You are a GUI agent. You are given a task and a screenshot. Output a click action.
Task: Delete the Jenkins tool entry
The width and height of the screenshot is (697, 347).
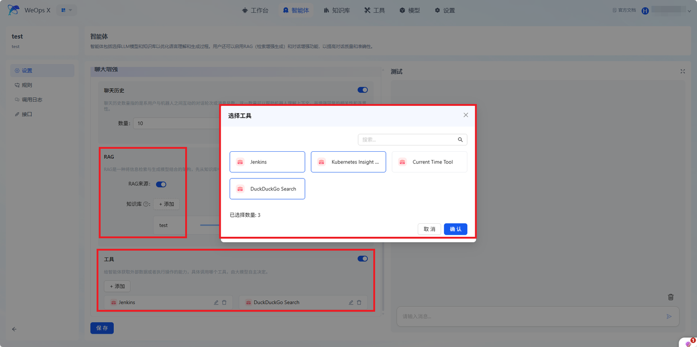pos(224,303)
